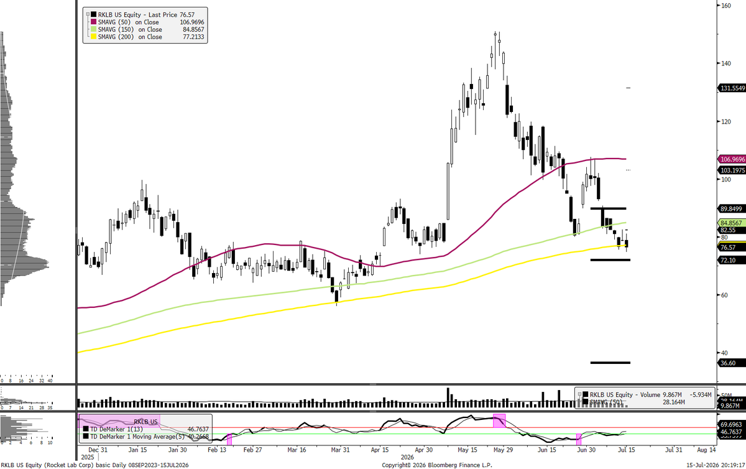Click the 89.8499 price tag on right axis
This screenshot has height=469, width=746.
(x=731, y=208)
